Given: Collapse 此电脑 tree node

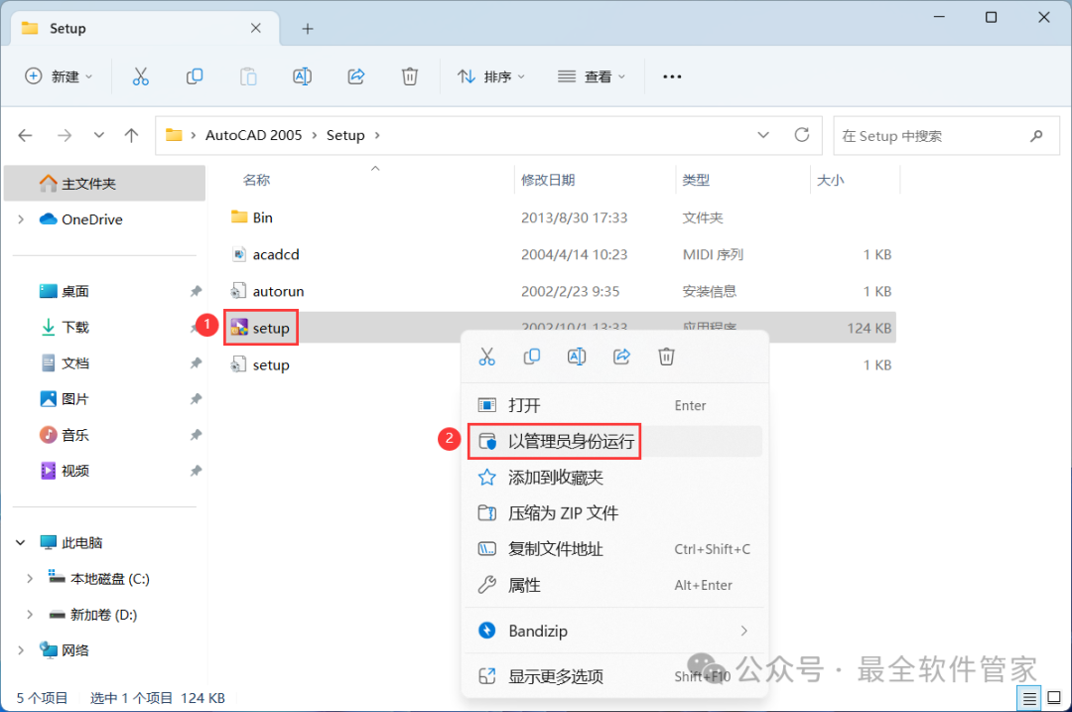Looking at the screenshot, I should pyautogui.click(x=21, y=543).
